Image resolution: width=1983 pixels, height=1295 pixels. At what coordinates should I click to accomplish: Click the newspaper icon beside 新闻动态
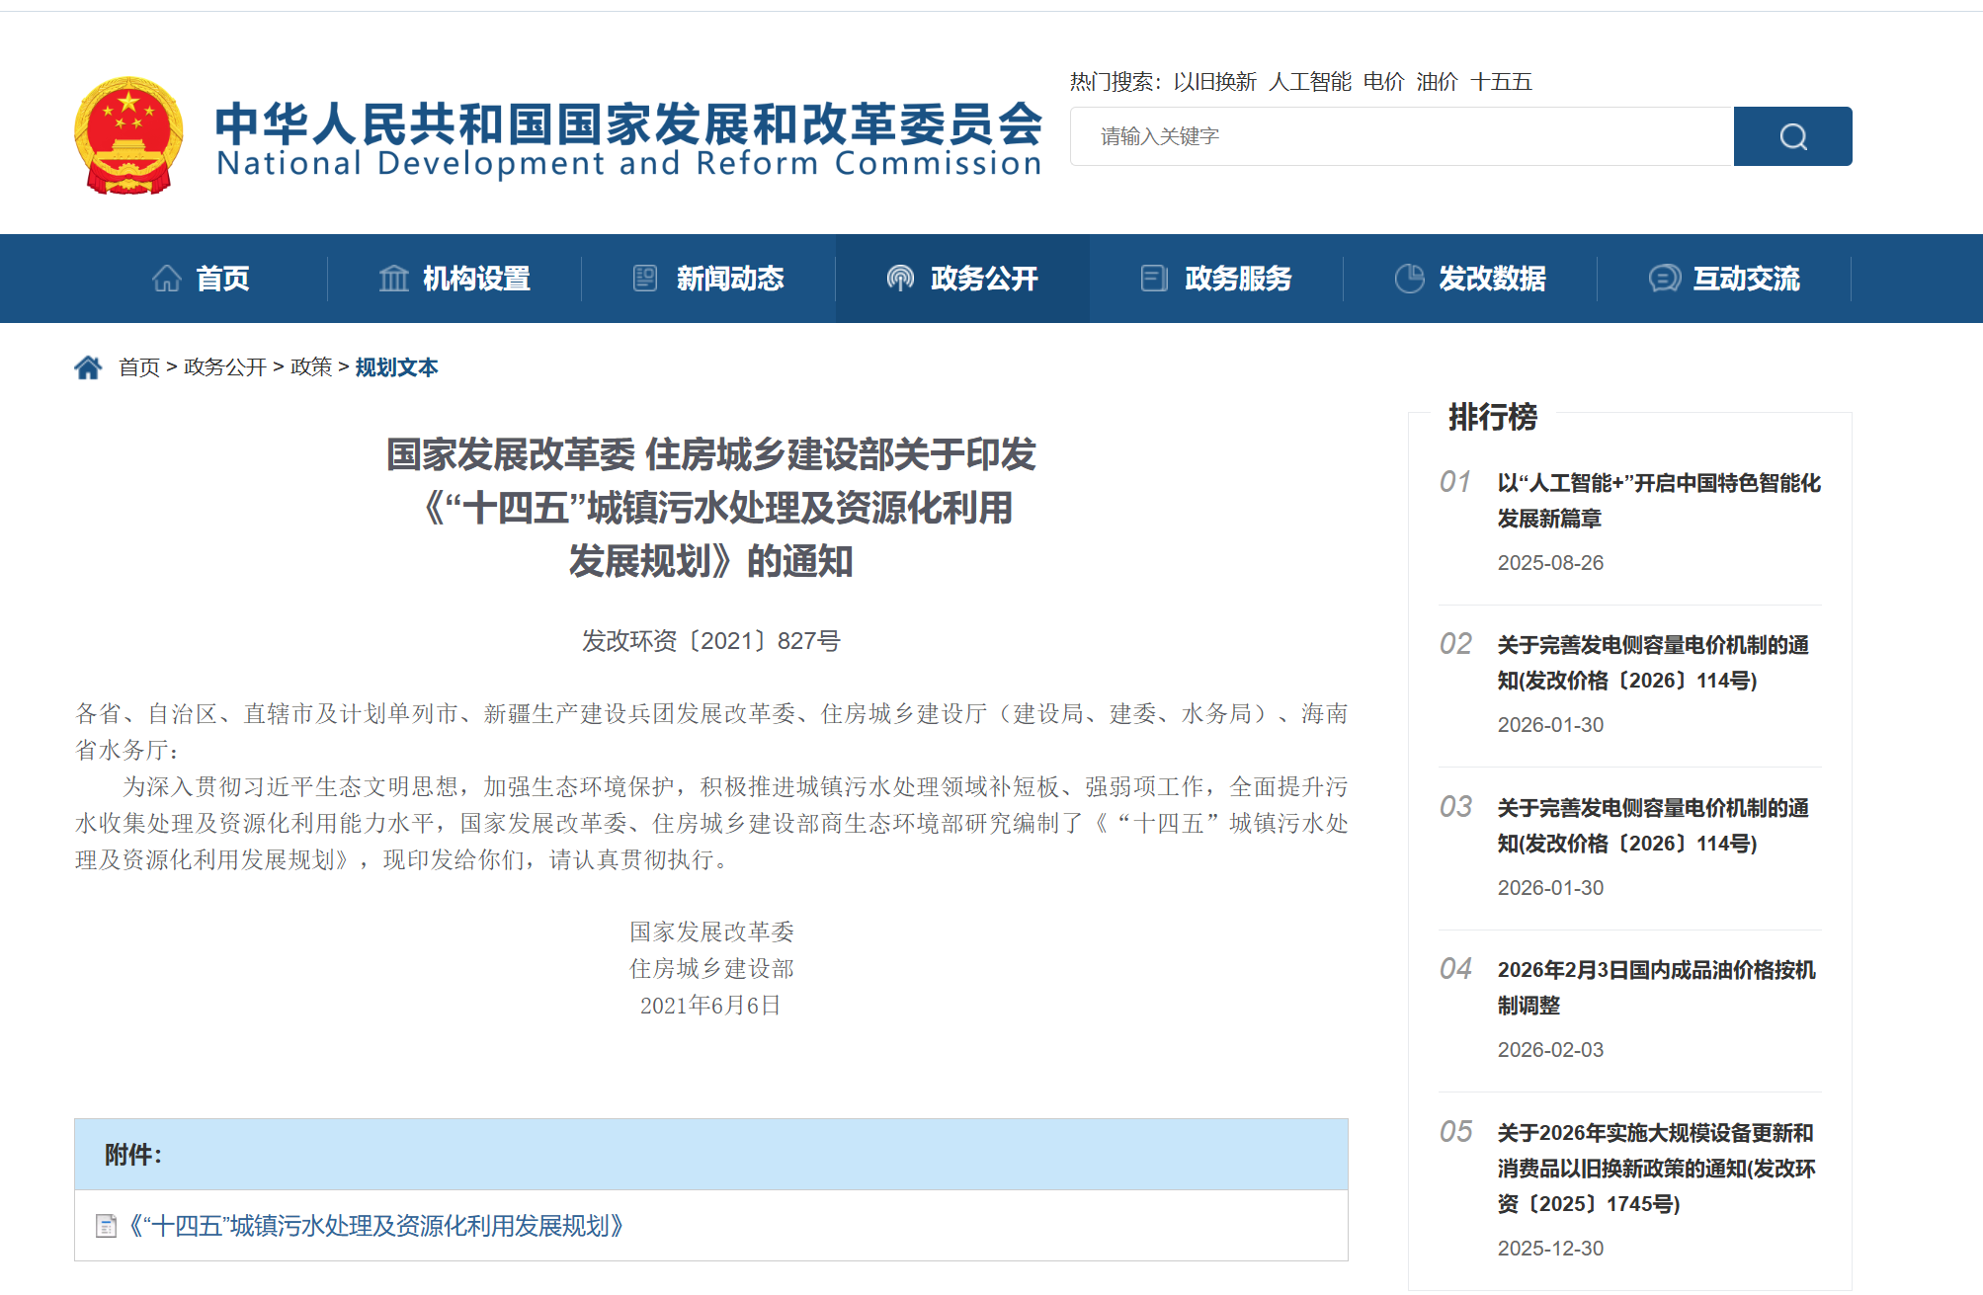645,279
